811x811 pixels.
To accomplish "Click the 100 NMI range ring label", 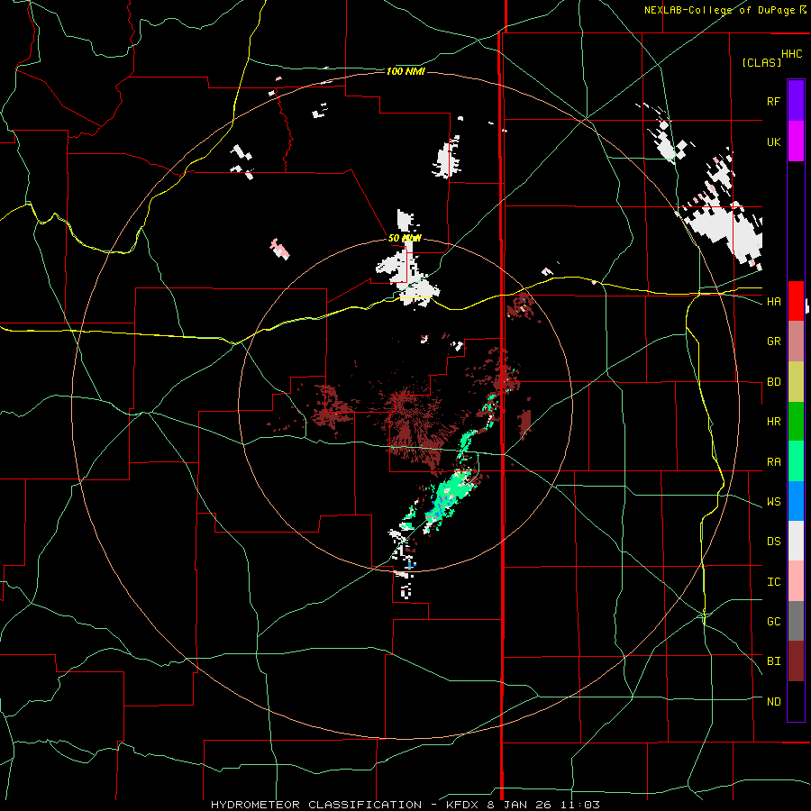I will click(x=405, y=71).
